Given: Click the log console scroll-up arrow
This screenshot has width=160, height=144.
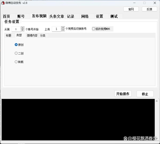Looking at the screenshot, I should tap(157, 101).
